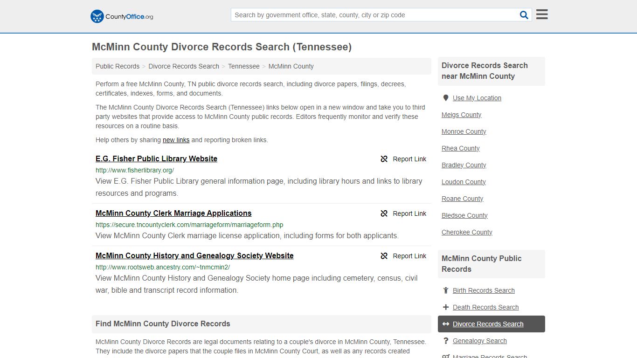
Task: Open Cherokee County divorce records
Action: [x=467, y=232]
